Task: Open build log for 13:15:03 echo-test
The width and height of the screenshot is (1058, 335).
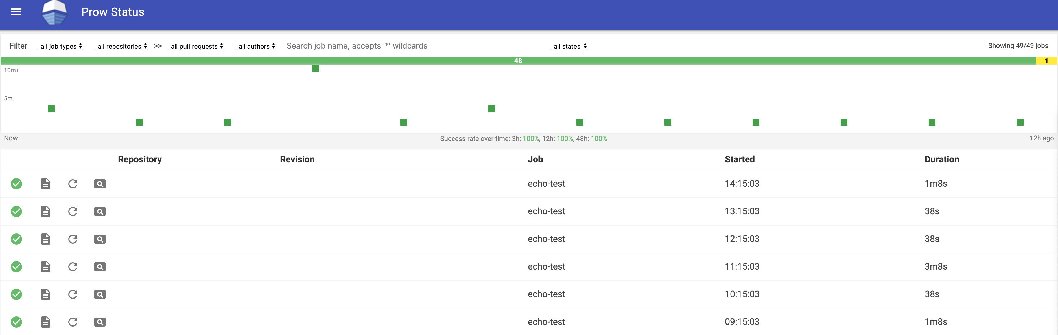Action: [x=46, y=211]
